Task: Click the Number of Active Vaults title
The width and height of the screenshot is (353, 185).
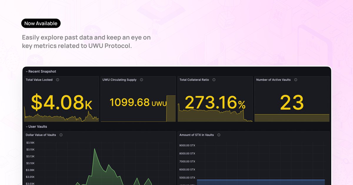Action: [273, 80]
